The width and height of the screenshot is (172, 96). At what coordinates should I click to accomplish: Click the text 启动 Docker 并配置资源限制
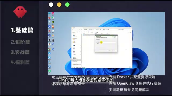tap(132, 77)
